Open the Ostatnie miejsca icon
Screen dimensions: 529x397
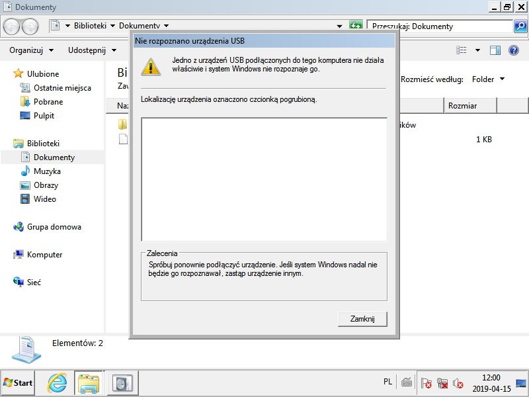(25, 88)
